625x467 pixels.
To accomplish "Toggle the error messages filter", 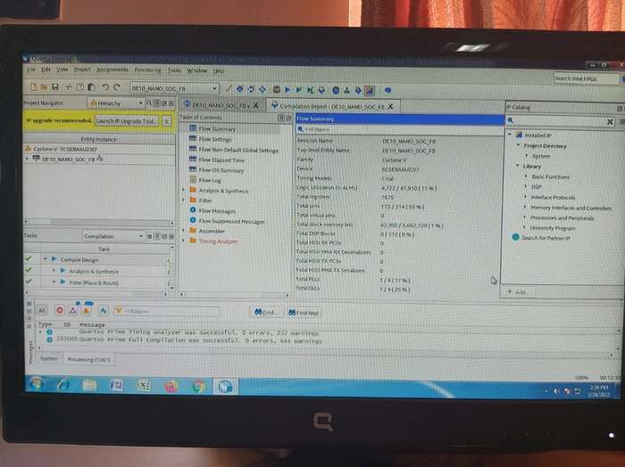I will (x=60, y=310).
